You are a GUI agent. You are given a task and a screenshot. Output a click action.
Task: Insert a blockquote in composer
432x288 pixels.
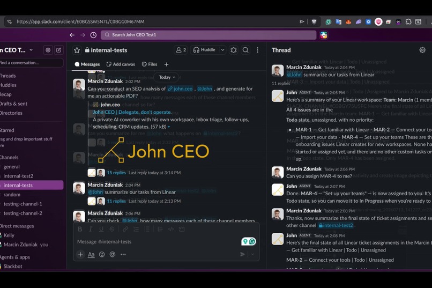coord(160,229)
